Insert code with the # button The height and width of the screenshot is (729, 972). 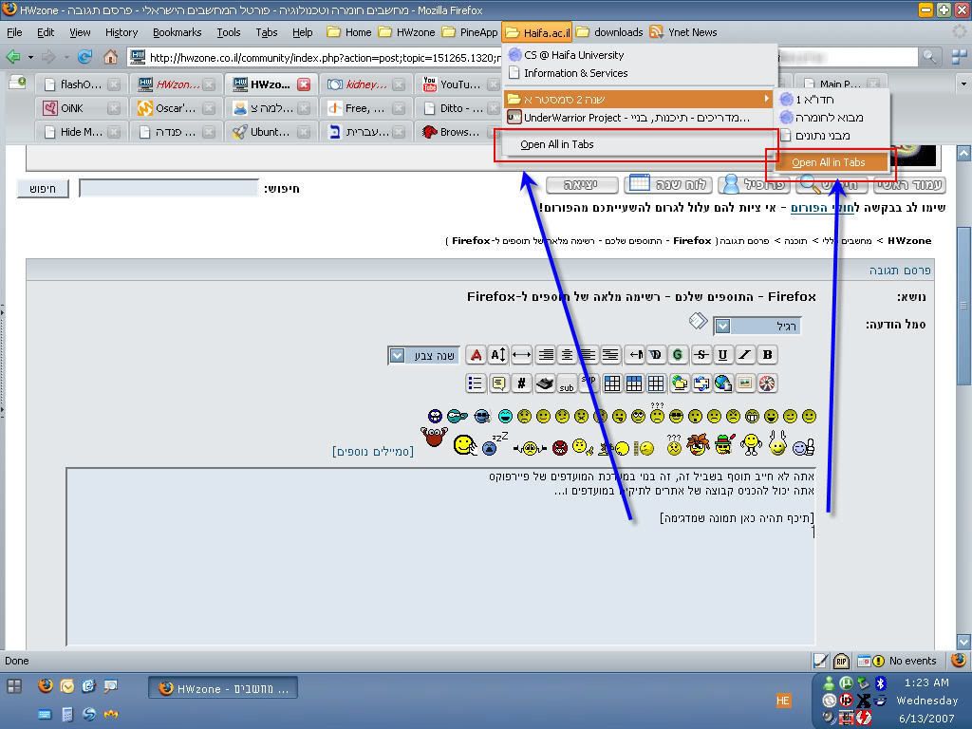tap(521, 383)
